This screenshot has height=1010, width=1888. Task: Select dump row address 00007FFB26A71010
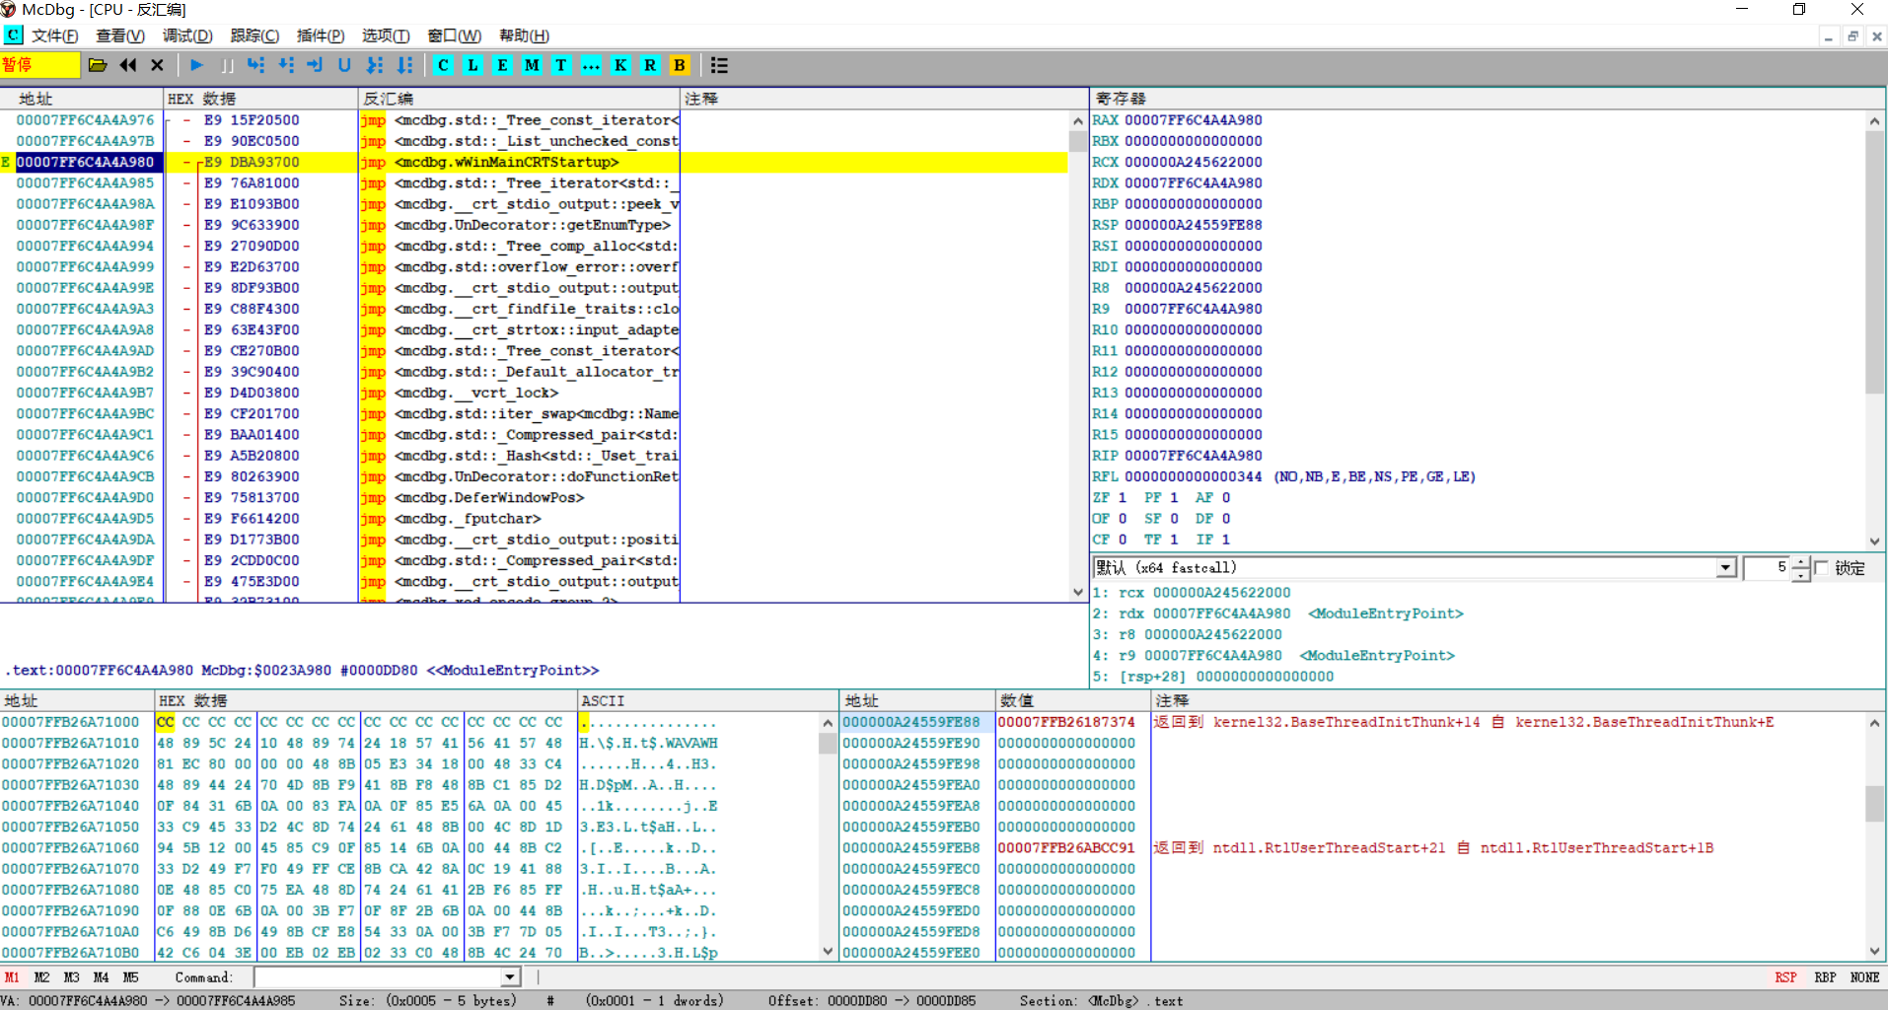pos(71,744)
